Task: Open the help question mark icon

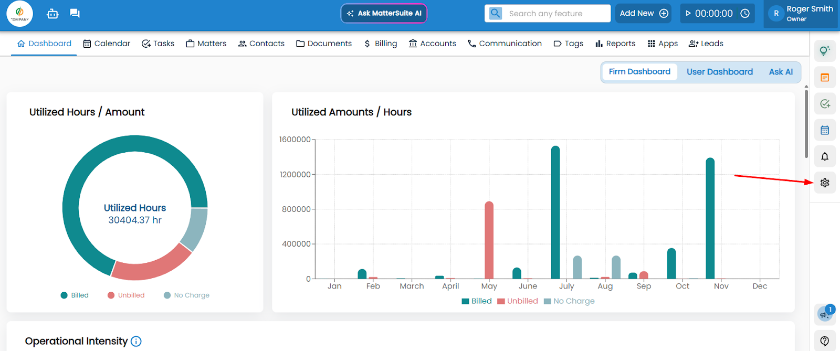Action: [x=825, y=341]
